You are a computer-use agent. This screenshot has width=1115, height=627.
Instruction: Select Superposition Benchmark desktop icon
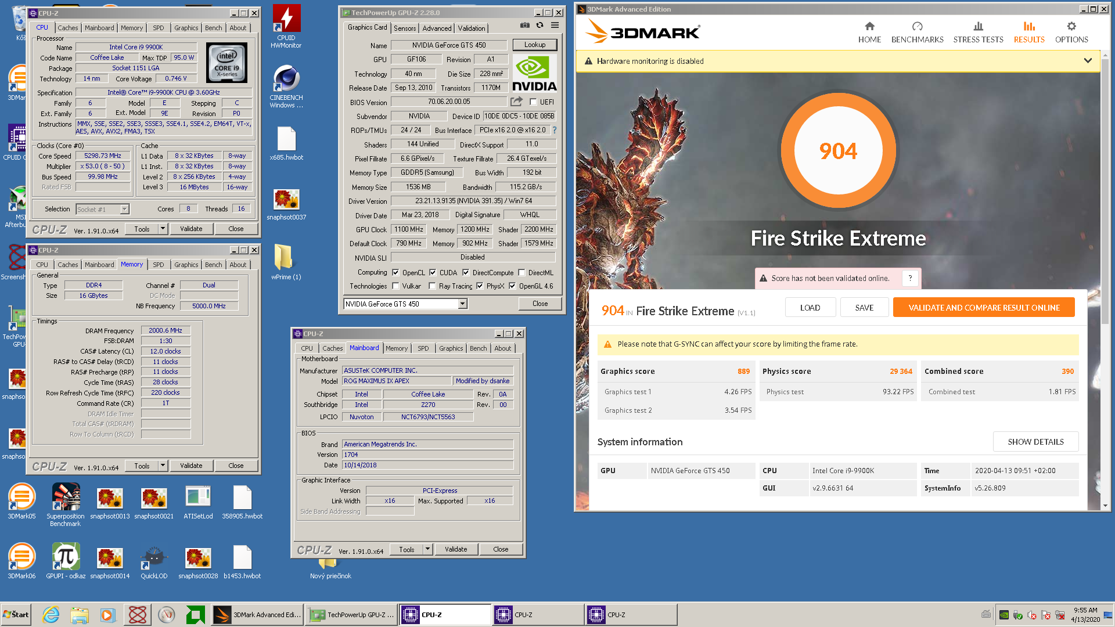pyautogui.click(x=66, y=505)
